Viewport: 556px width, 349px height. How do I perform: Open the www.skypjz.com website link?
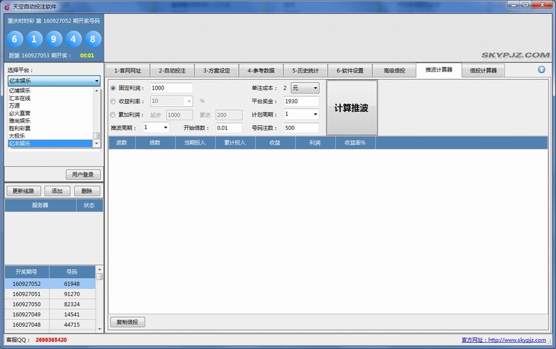[518, 340]
